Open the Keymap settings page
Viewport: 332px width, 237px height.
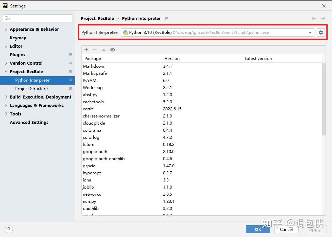(18, 38)
